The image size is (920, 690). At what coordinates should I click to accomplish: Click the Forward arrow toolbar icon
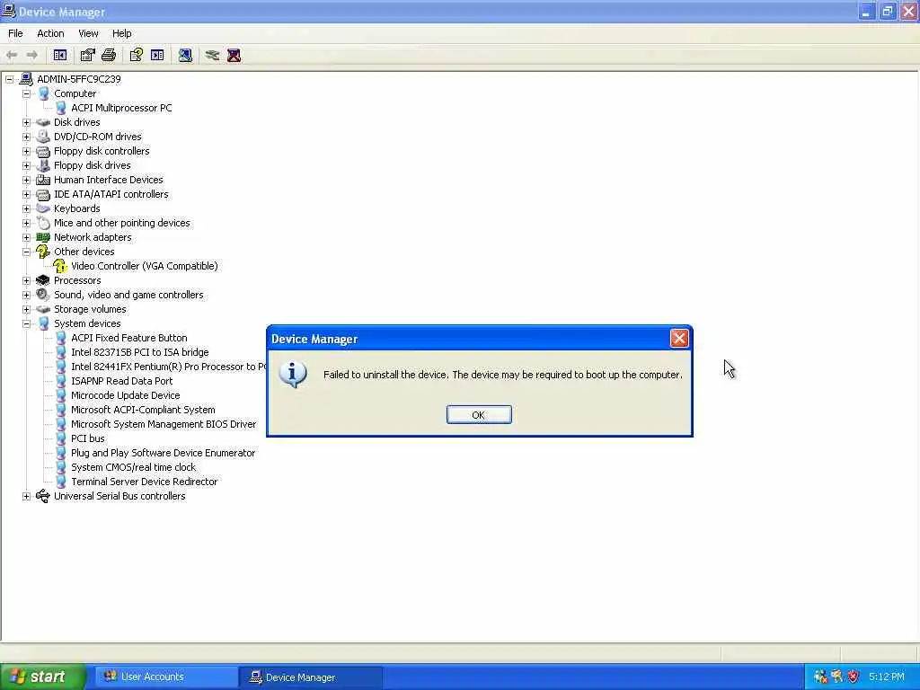point(32,55)
